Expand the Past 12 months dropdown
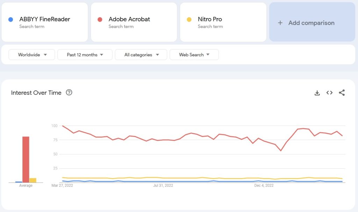The image size is (358, 212). coord(85,55)
